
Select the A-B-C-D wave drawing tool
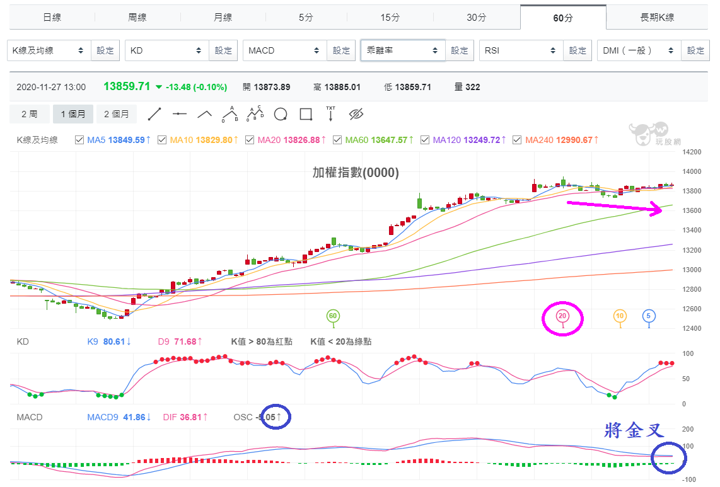255,114
